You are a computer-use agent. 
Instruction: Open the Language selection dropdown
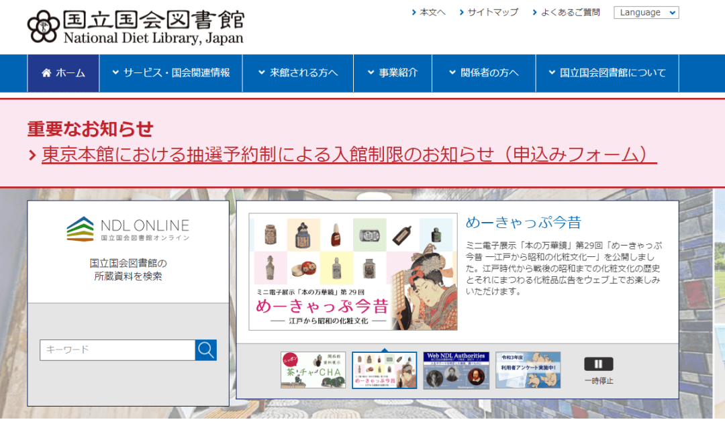coord(646,12)
